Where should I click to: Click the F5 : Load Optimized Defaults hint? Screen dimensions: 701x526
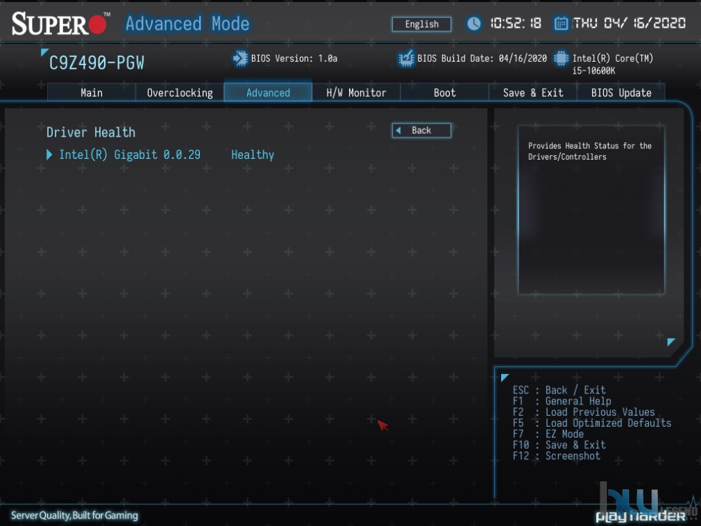[592, 423]
